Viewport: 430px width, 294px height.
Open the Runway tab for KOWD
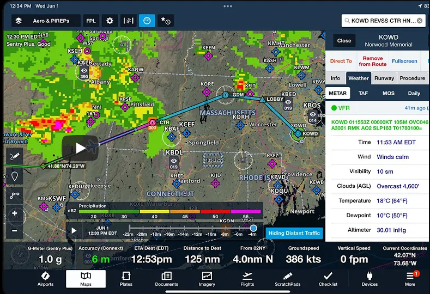click(x=384, y=78)
